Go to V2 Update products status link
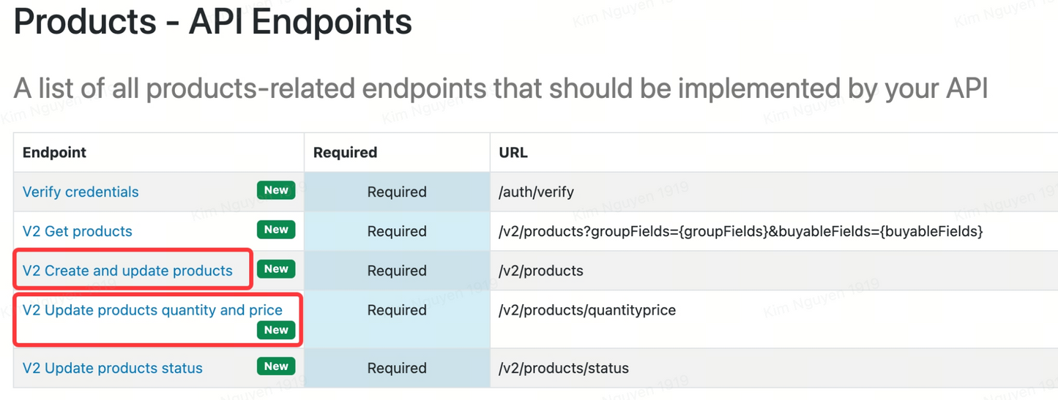 (x=113, y=369)
